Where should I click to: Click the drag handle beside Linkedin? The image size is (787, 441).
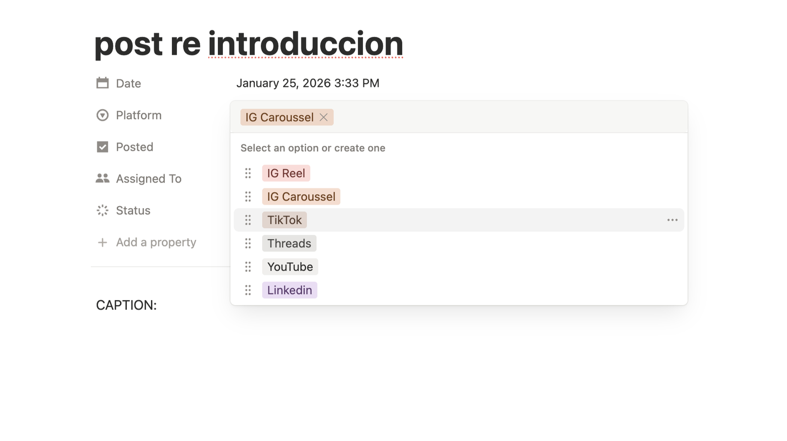tap(248, 290)
